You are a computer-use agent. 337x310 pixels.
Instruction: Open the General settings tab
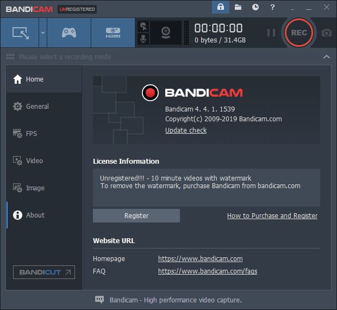44,107
